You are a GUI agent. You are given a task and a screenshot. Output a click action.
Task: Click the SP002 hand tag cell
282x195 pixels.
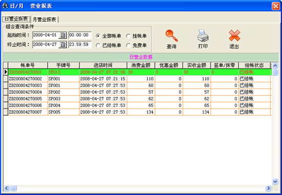click(64, 92)
